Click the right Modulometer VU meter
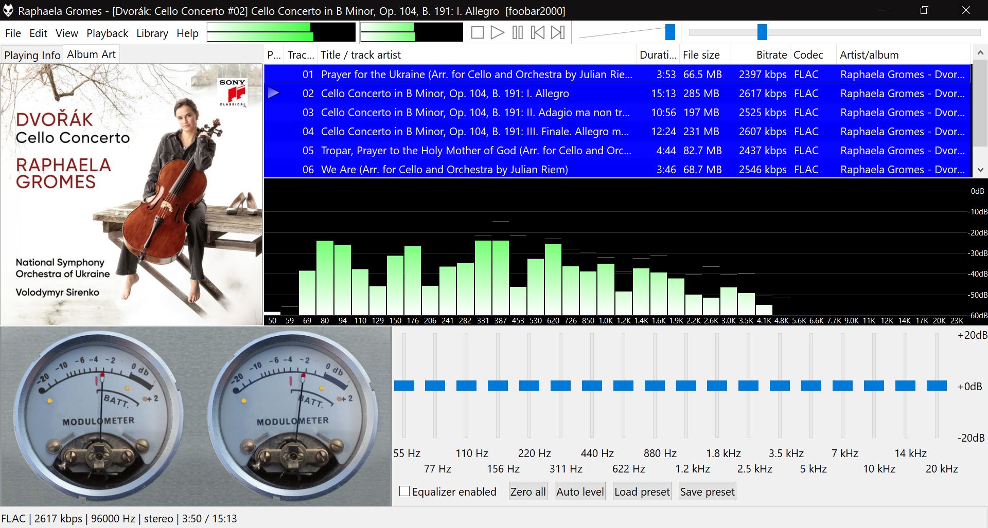The width and height of the screenshot is (988, 528). [x=292, y=415]
